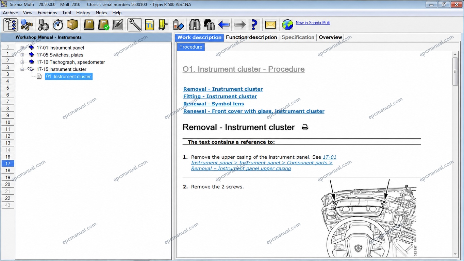The height and width of the screenshot is (261, 464).
Task: Select the wrench workshop manual icon
Action: click(135, 25)
